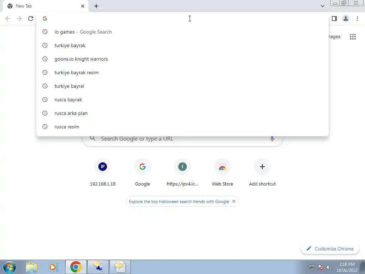Open the Windows Start menu

10,267
